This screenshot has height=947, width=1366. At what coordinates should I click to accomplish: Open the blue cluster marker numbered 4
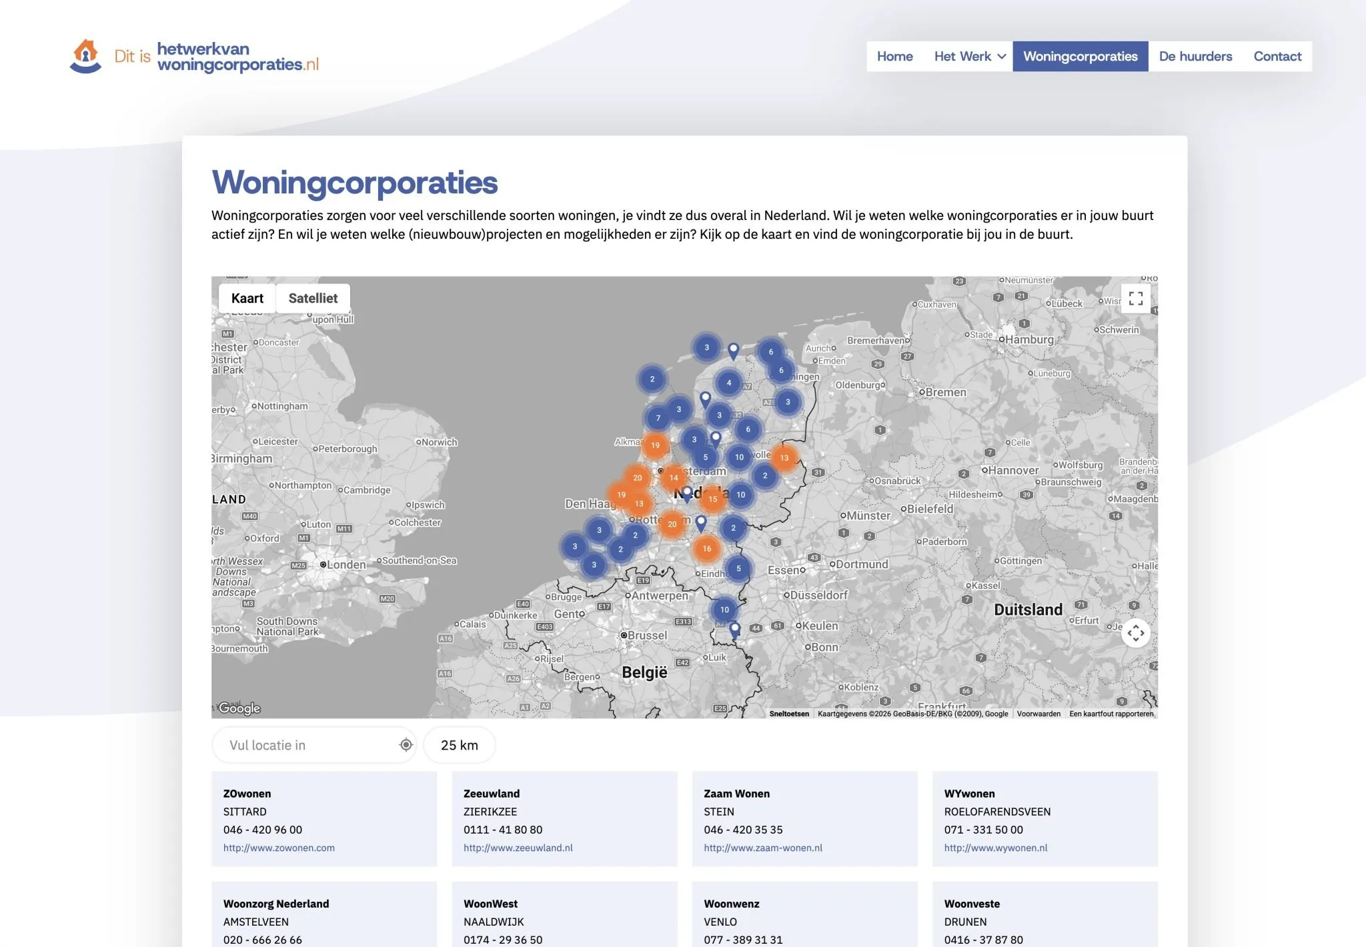click(x=729, y=383)
